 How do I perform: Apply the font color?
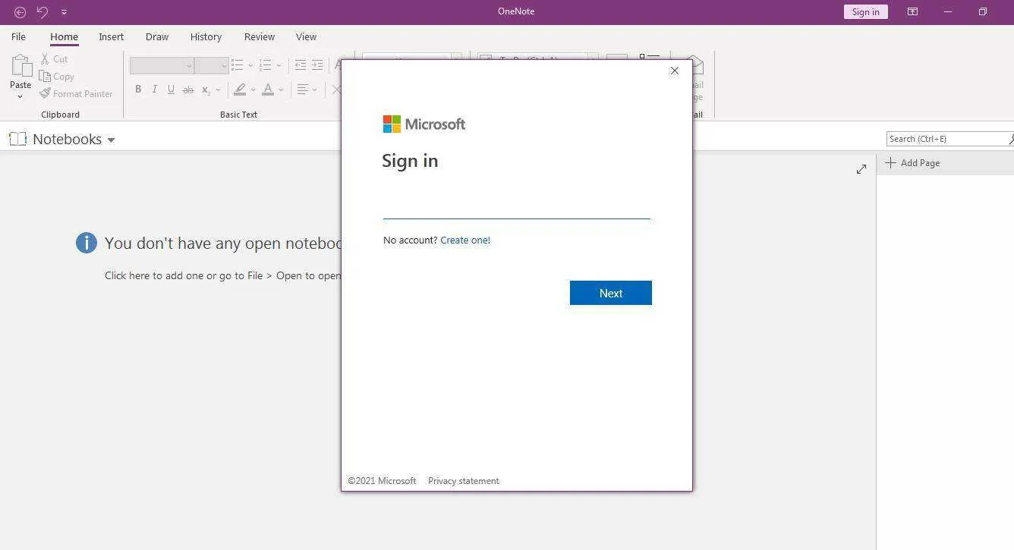[x=268, y=90]
